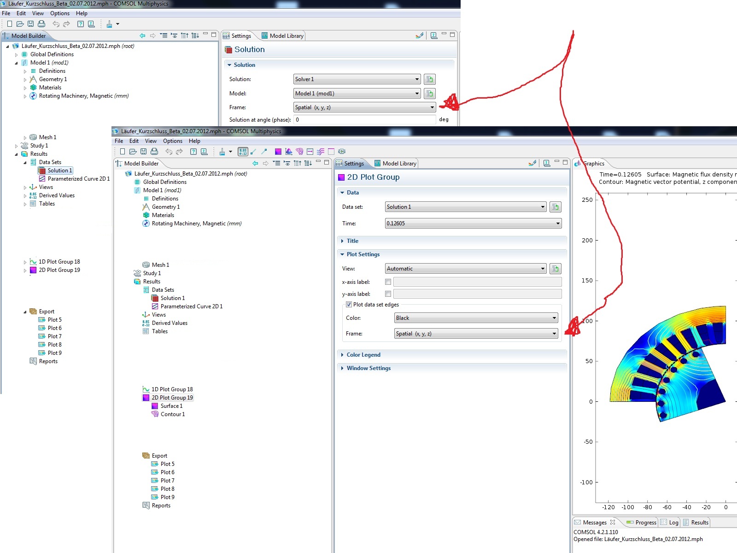Click Print icon in background window toolbar

tap(41, 24)
